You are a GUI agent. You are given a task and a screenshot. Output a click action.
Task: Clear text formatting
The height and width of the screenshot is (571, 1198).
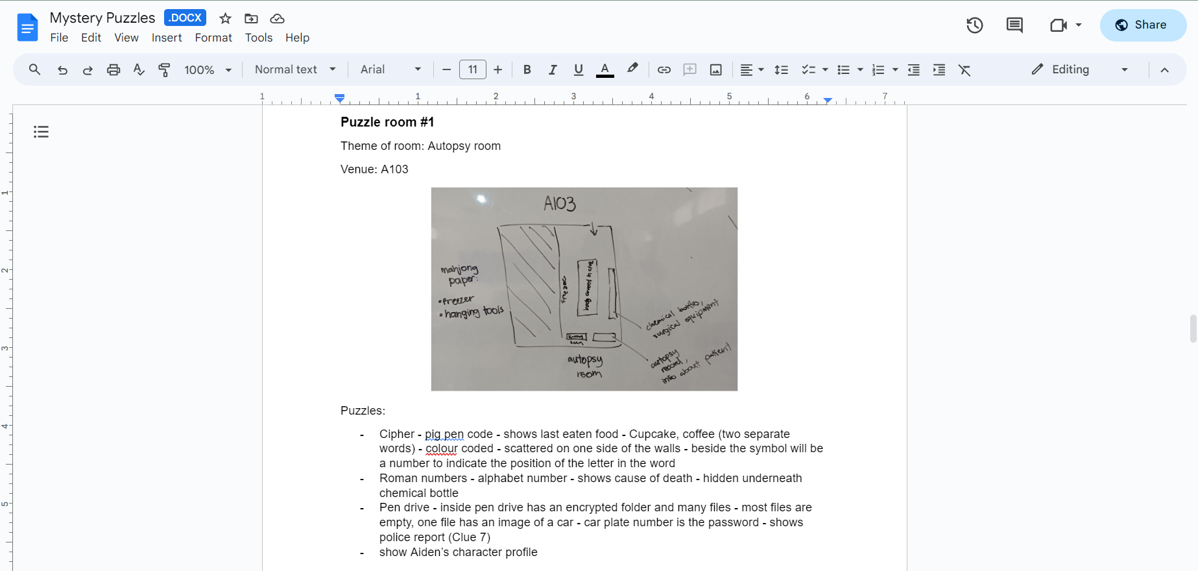pyautogui.click(x=964, y=69)
